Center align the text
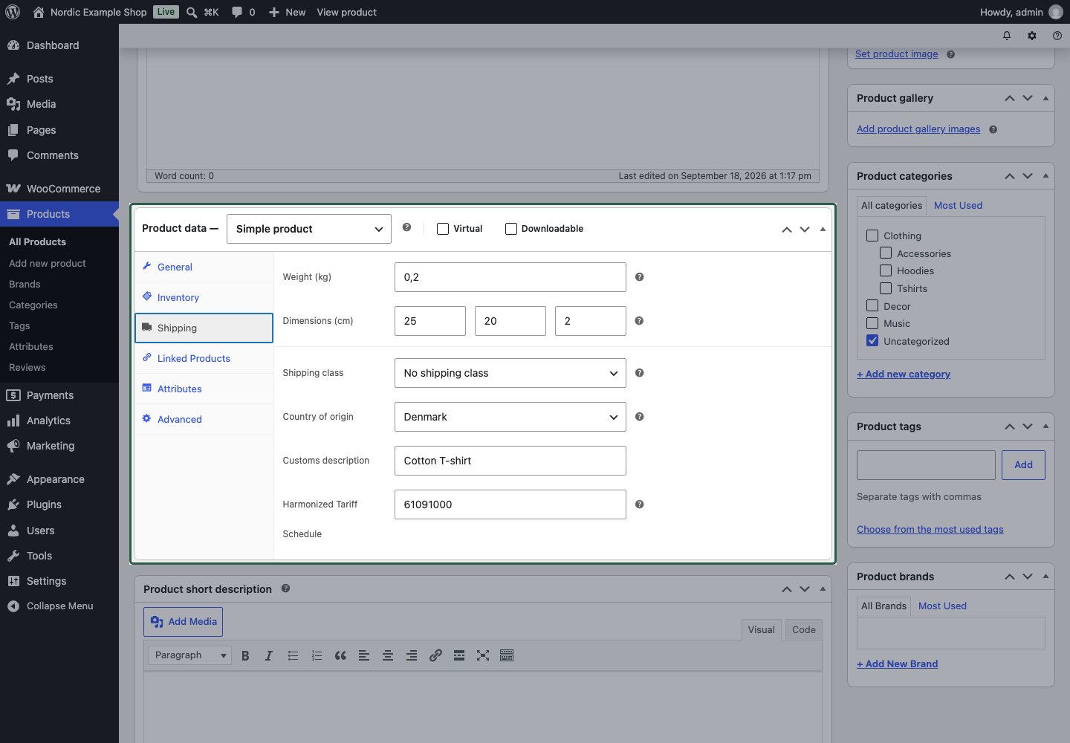Image resolution: width=1070 pixels, height=743 pixels. (388, 655)
